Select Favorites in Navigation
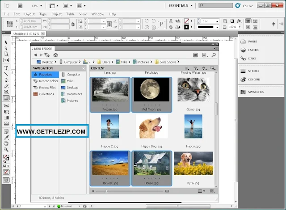Screen dimensions: 286x210 45,75
